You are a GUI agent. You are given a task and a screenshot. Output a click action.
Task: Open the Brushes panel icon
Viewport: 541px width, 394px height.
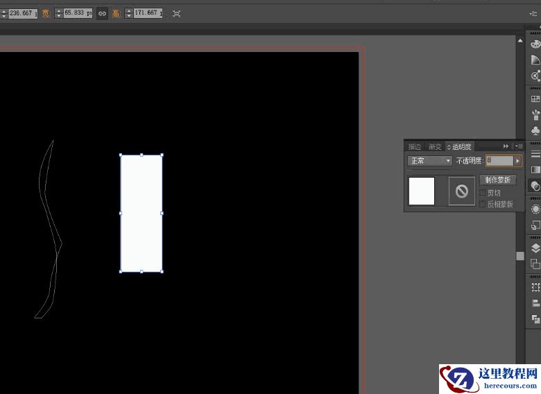(535, 114)
